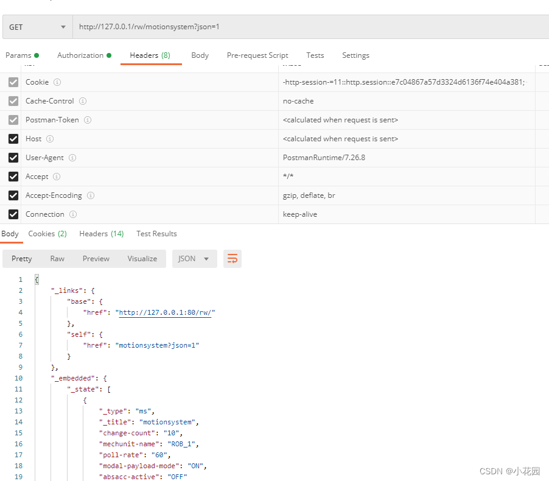
Task: Click the "ROB_1" value
Action: 181,444
